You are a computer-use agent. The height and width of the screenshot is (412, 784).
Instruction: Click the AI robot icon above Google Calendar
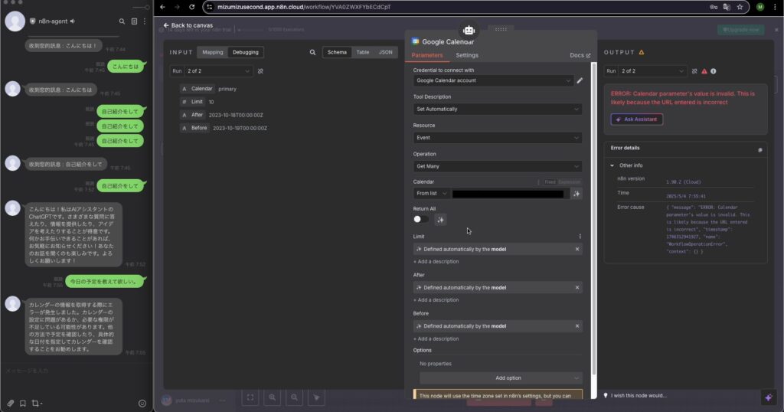pyautogui.click(x=469, y=31)
